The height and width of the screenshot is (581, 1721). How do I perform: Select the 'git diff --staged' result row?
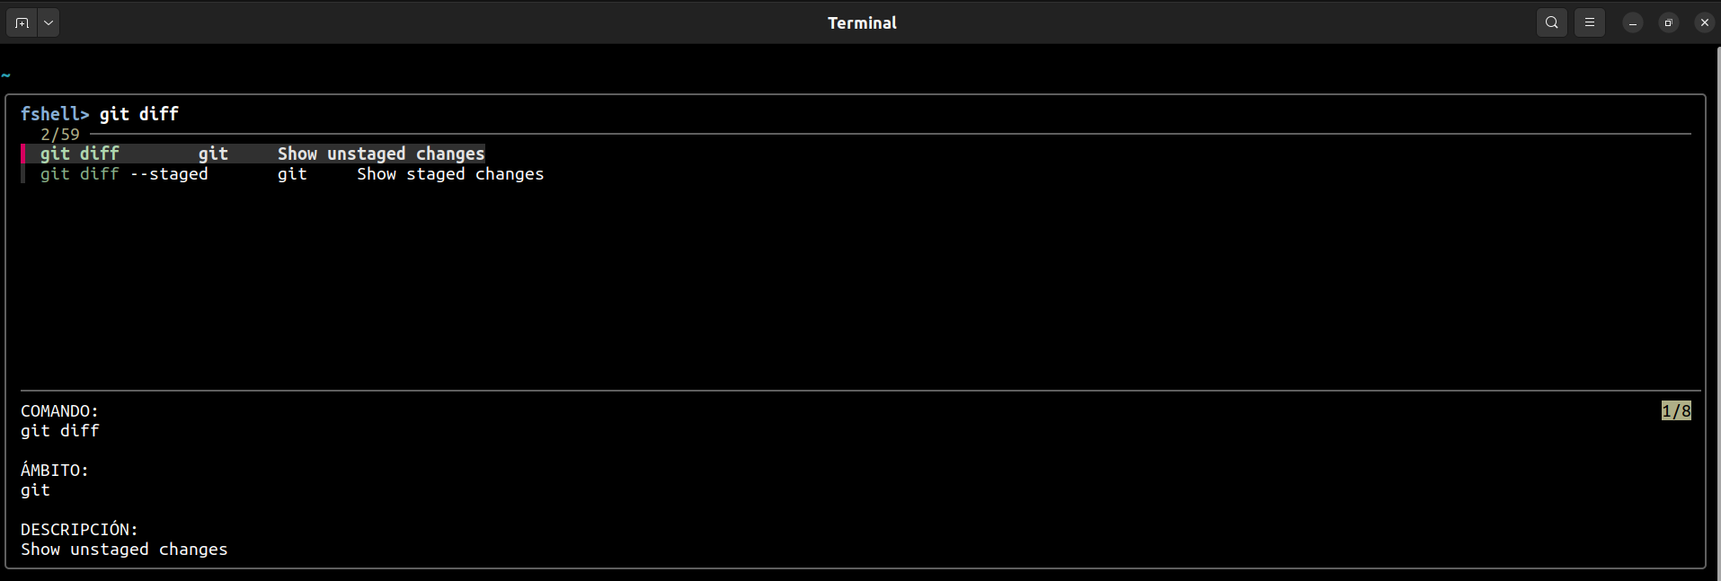(x=282, y=174)
